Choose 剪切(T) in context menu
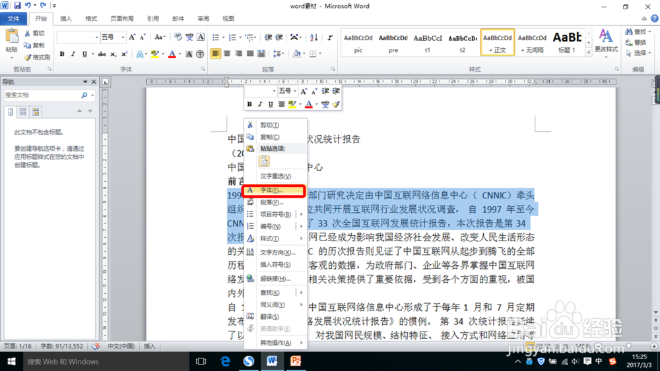Screen dimensions: 660x371 pos(276,125)
